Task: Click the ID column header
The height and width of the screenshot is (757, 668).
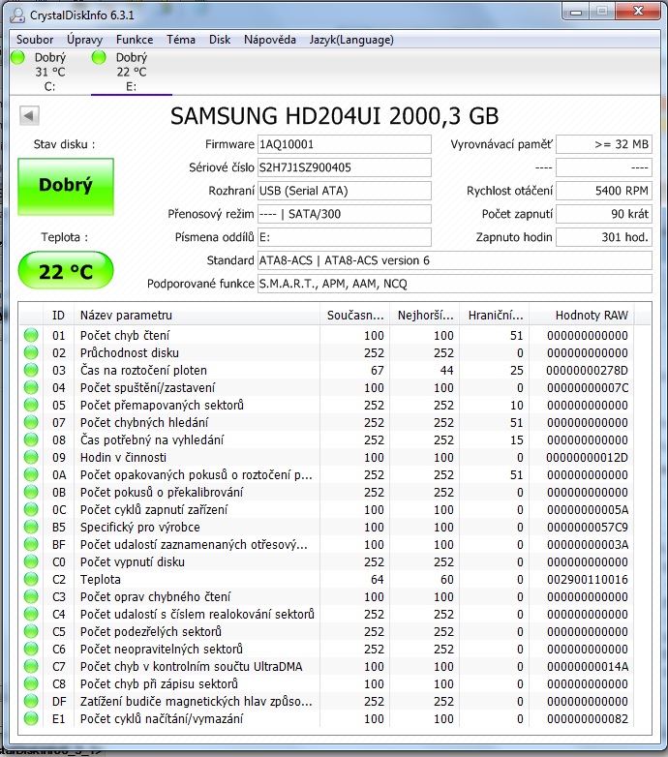Action: [x=58, y=316]
